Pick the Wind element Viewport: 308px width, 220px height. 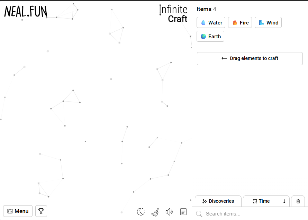(x=268, y=22)
